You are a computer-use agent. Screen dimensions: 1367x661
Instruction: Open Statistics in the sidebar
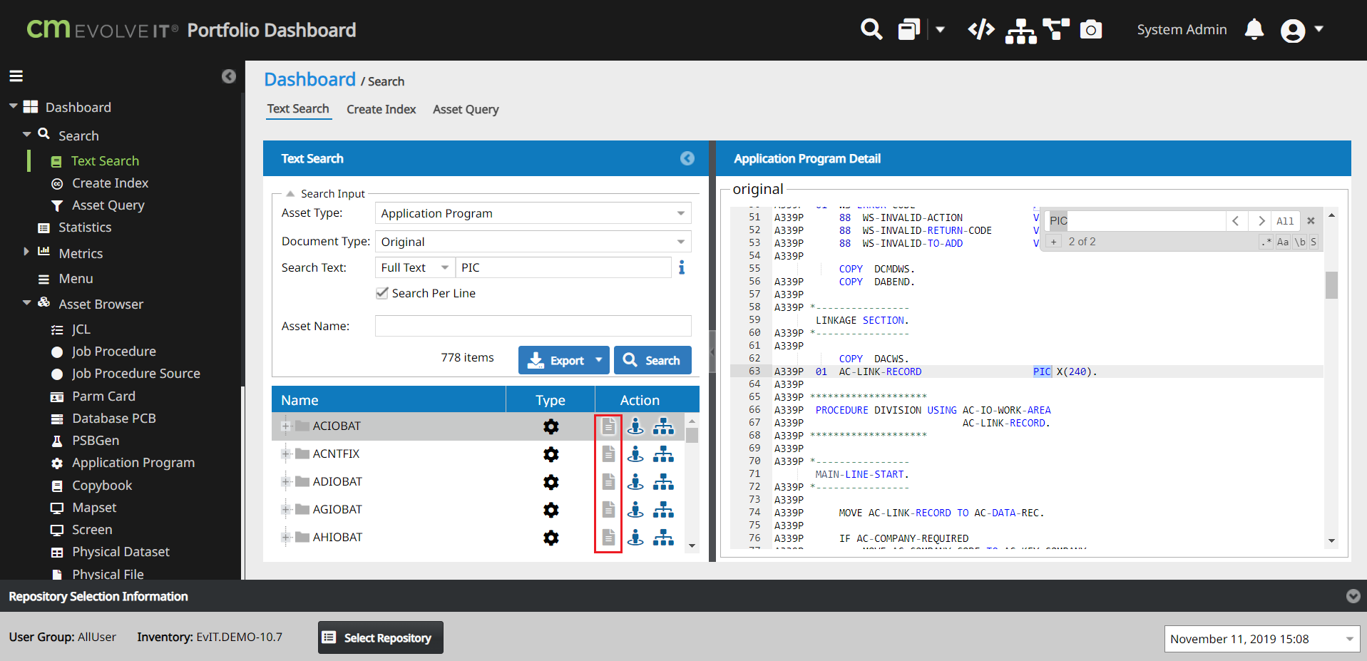[x=85, y=227]
